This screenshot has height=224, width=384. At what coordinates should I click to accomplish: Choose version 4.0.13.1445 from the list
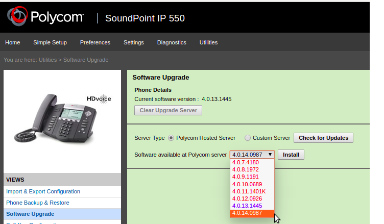point(252,206)
